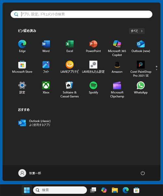Open the Amazon pinned app
Viewport: 163px width, 196px height.
coord(117,67)
